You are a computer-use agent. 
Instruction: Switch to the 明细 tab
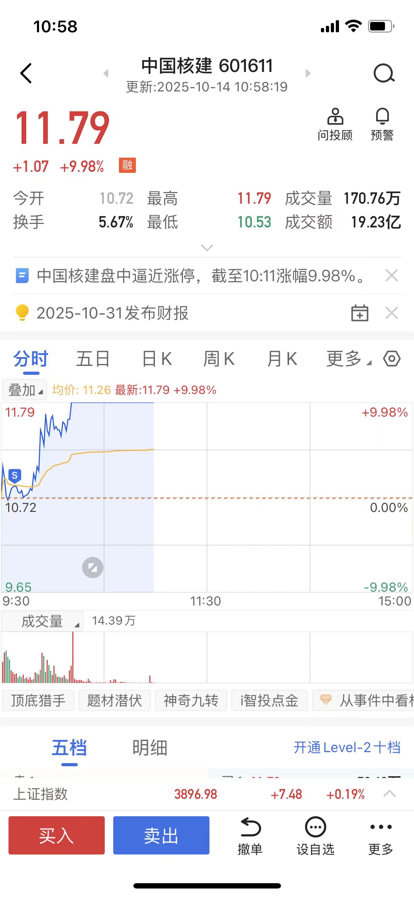click(150, 747)
